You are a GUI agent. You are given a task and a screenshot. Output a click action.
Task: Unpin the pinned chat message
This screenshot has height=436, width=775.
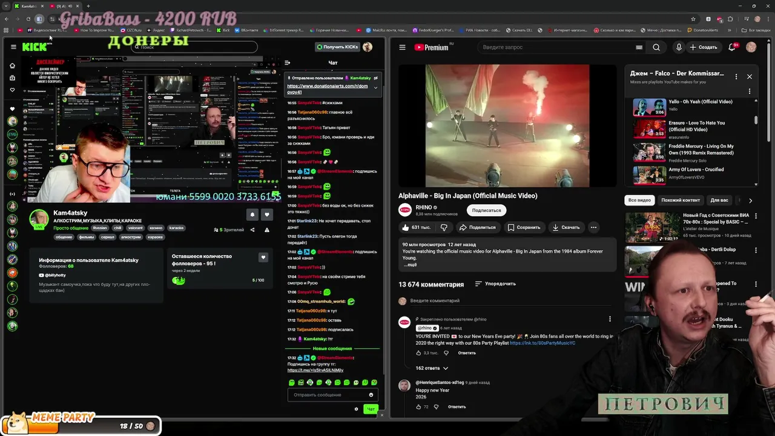coord(376,78)
